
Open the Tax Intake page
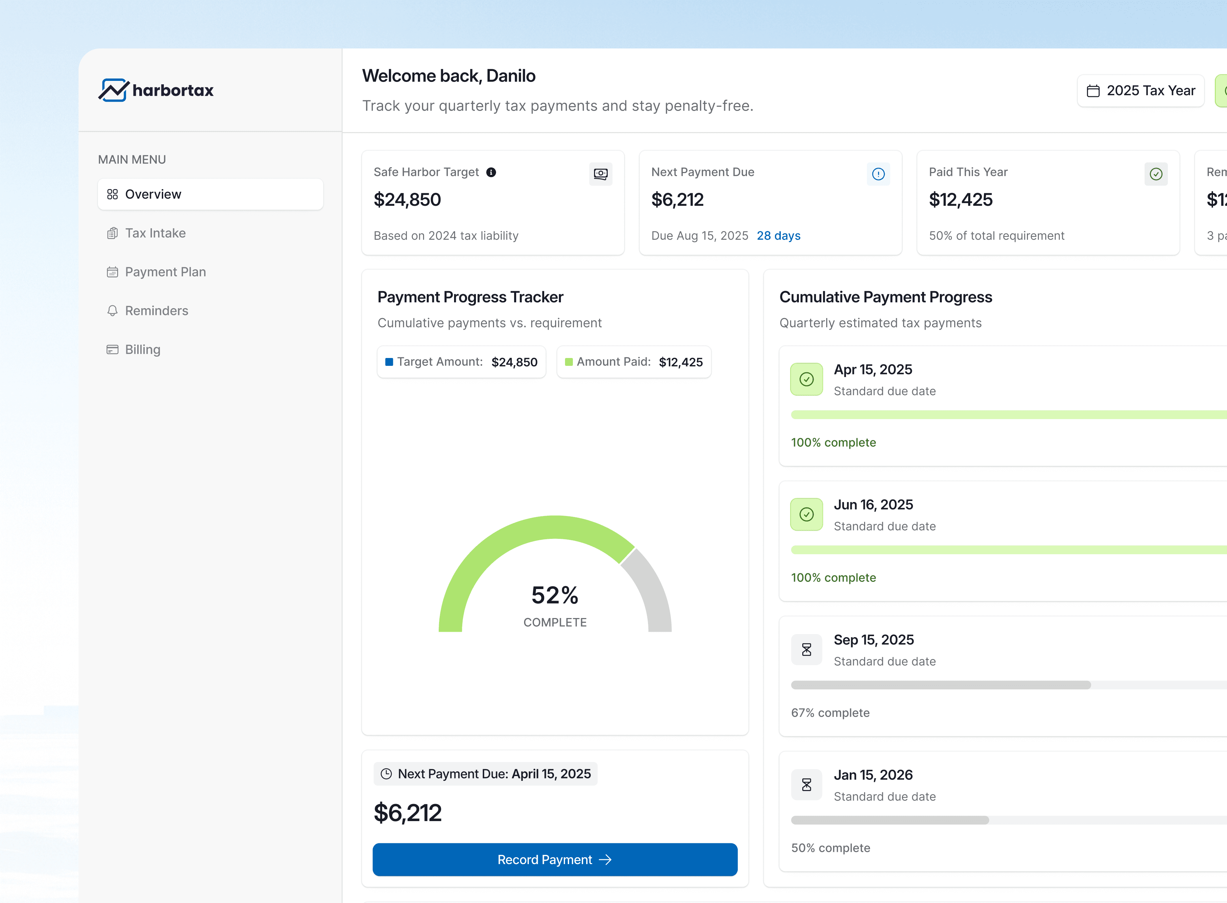(x=155, y=233)
